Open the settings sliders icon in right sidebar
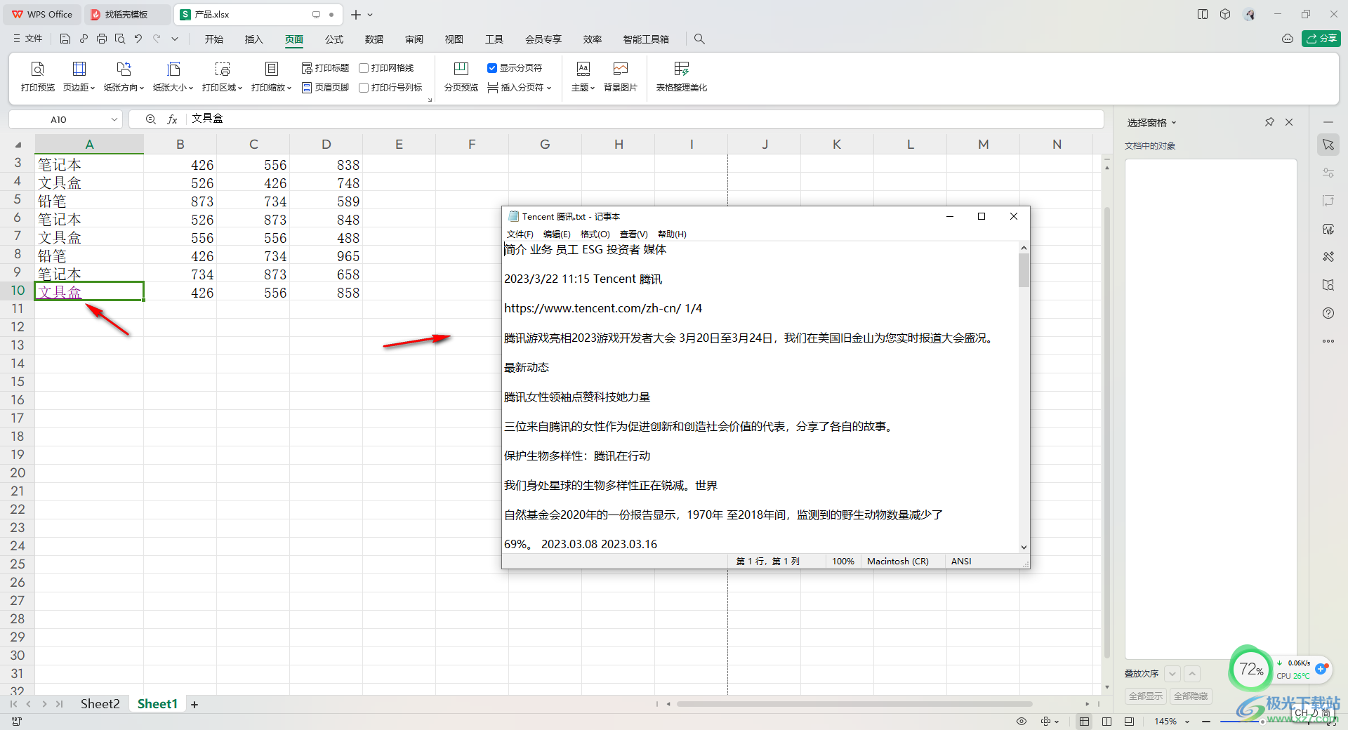1348x730 pixels. click(1328, 173)
